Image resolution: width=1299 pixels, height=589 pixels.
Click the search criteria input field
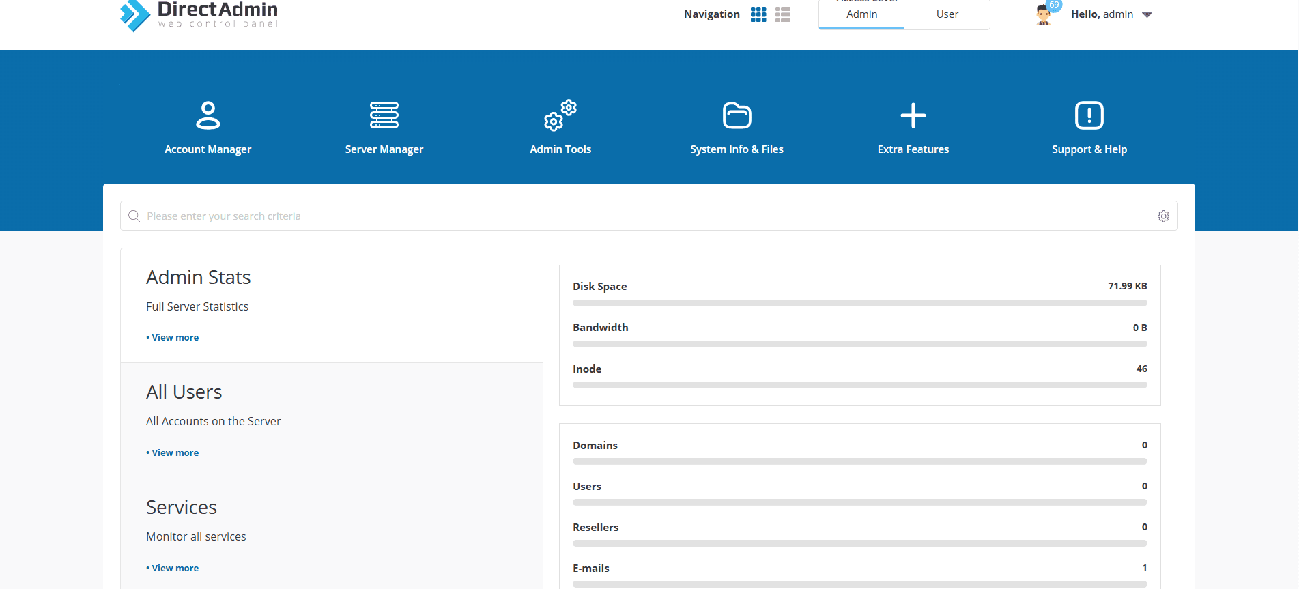642,216
